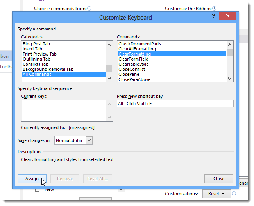
Task: Select ClearFormField command
Action: tap(172, 59)
